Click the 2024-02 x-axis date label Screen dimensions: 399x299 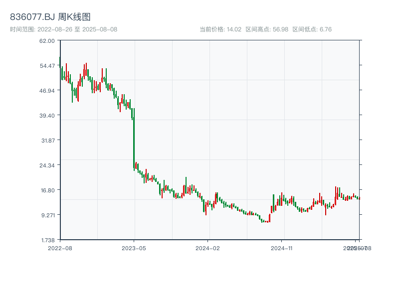pyautogui.click(x=208, y=248)
